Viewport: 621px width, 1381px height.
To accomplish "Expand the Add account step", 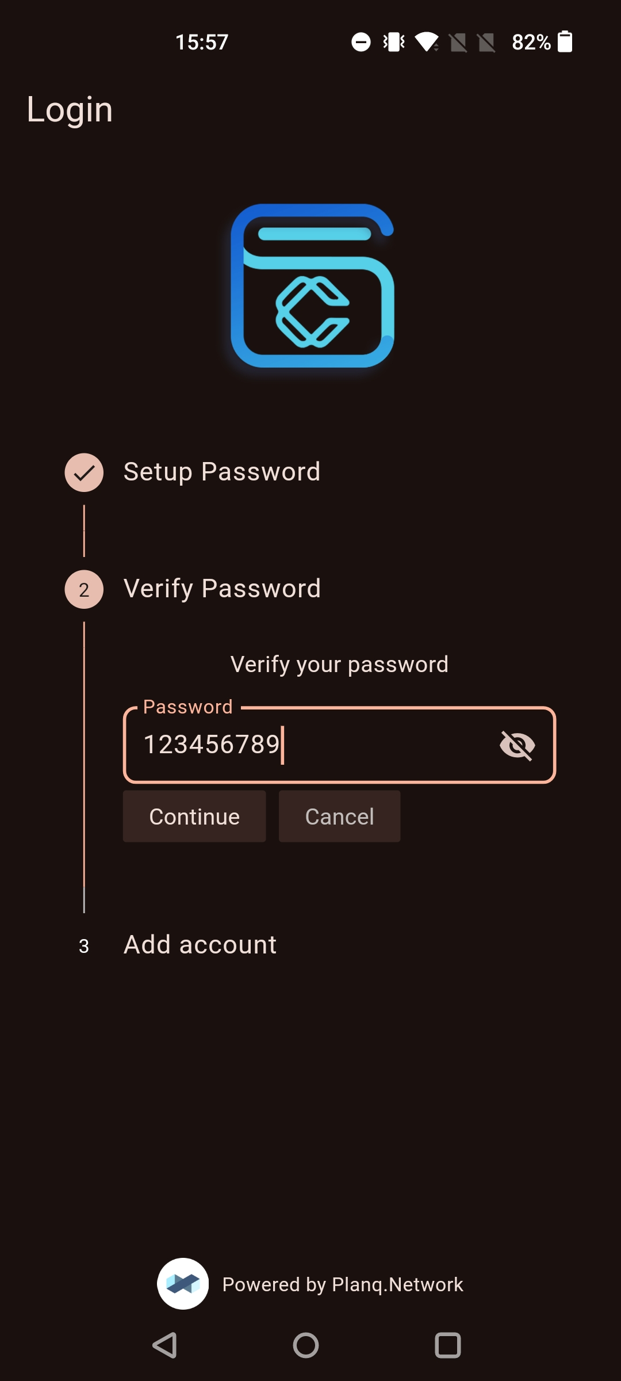I will 200,945.
